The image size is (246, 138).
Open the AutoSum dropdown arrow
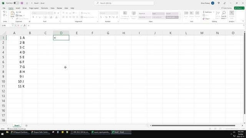[214, 12]
